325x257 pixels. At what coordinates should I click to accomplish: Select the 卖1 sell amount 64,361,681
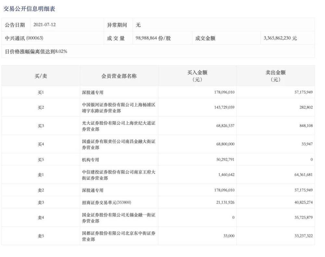304,175
